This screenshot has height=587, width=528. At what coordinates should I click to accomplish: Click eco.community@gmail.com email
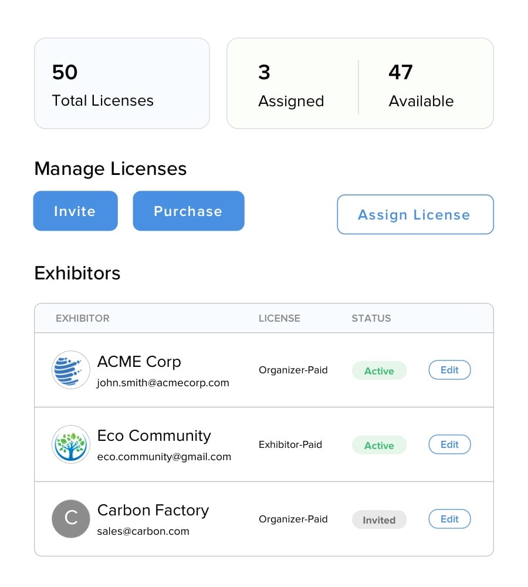164,457
